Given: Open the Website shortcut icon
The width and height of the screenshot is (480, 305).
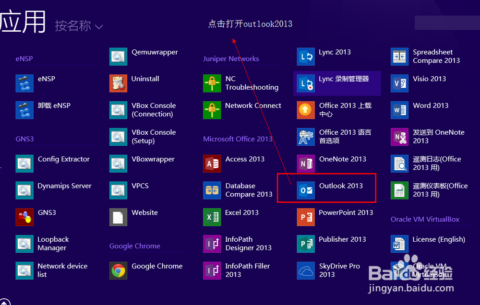Looking at the screenshot, I should click(118, 217).
